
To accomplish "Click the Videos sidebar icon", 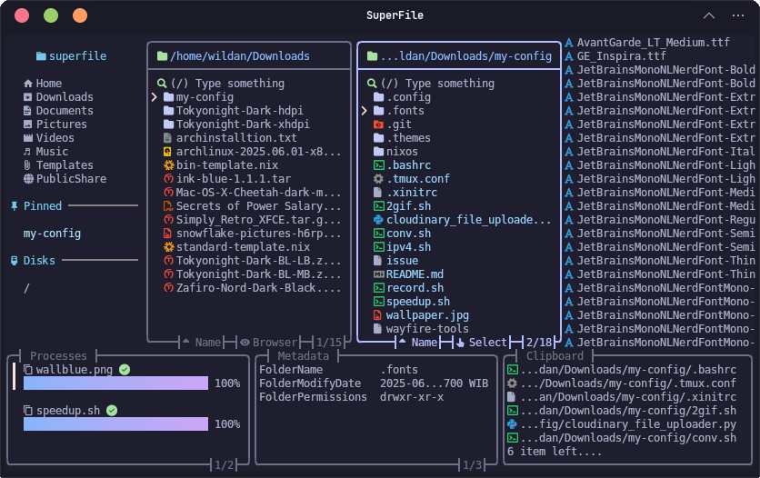I will pyautogui.click(x=28, y=138).
